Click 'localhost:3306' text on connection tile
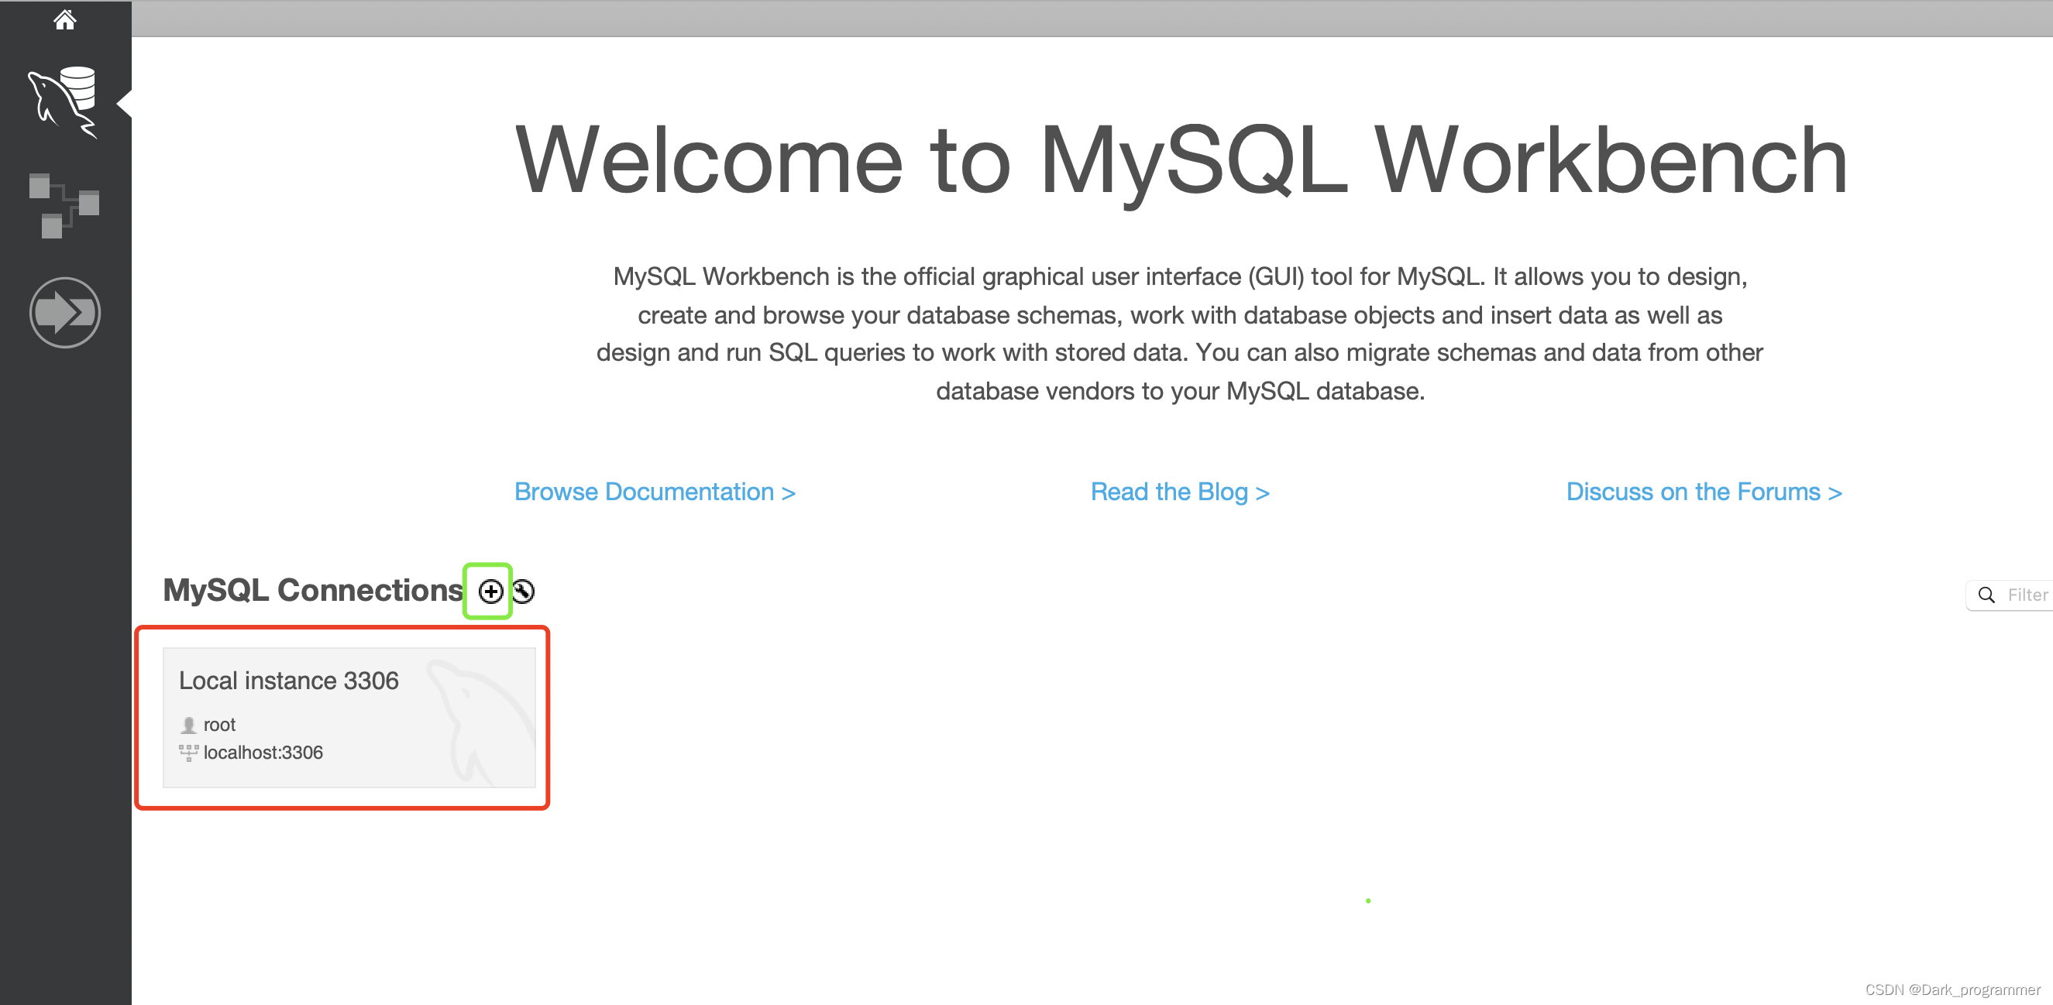Screen dimensions: 2053x1005 coord(263,753)
